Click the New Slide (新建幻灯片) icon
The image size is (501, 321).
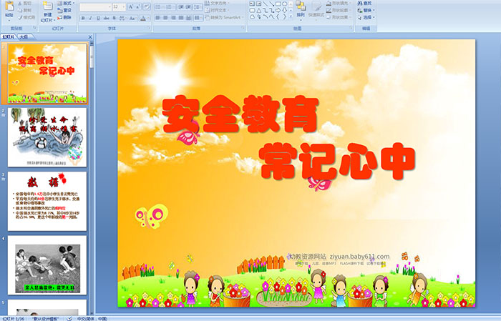tap(48, 6)
